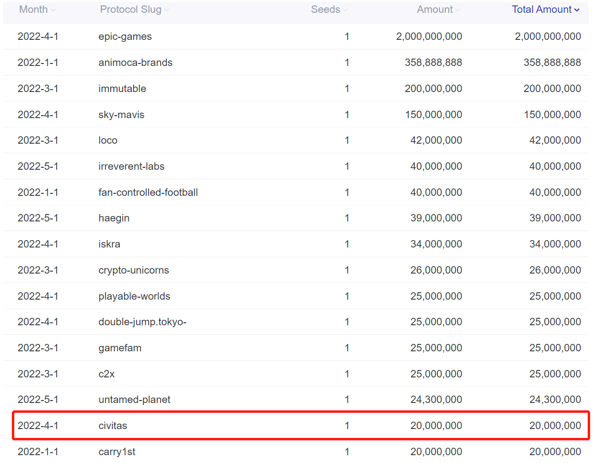
Task: Sort the table by Month column
Action: point(54,9)
